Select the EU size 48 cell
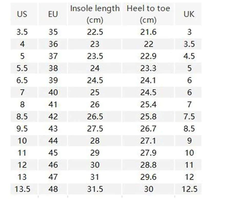The height and width of the screenshot is (199, 225). [x=53, y=189]
